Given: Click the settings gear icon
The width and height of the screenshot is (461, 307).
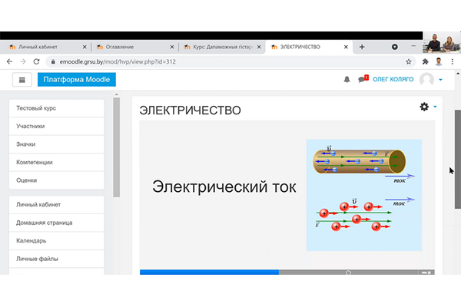Looking at the screenshot, I should click(424, 107).
